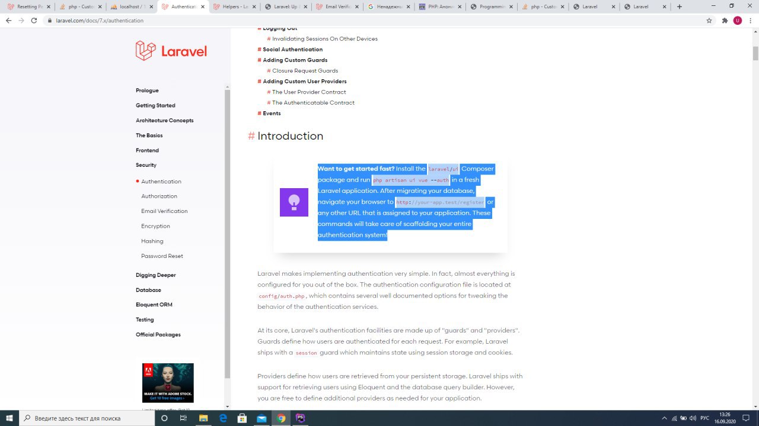The height and width of the screenshot is (426, 759).
Task: Bookmark this page with the star icon
Action: click(709, 20)
